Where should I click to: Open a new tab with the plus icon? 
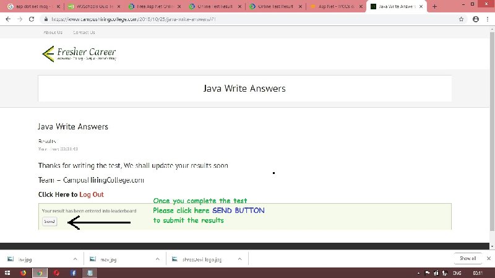[x=435, y=6]
